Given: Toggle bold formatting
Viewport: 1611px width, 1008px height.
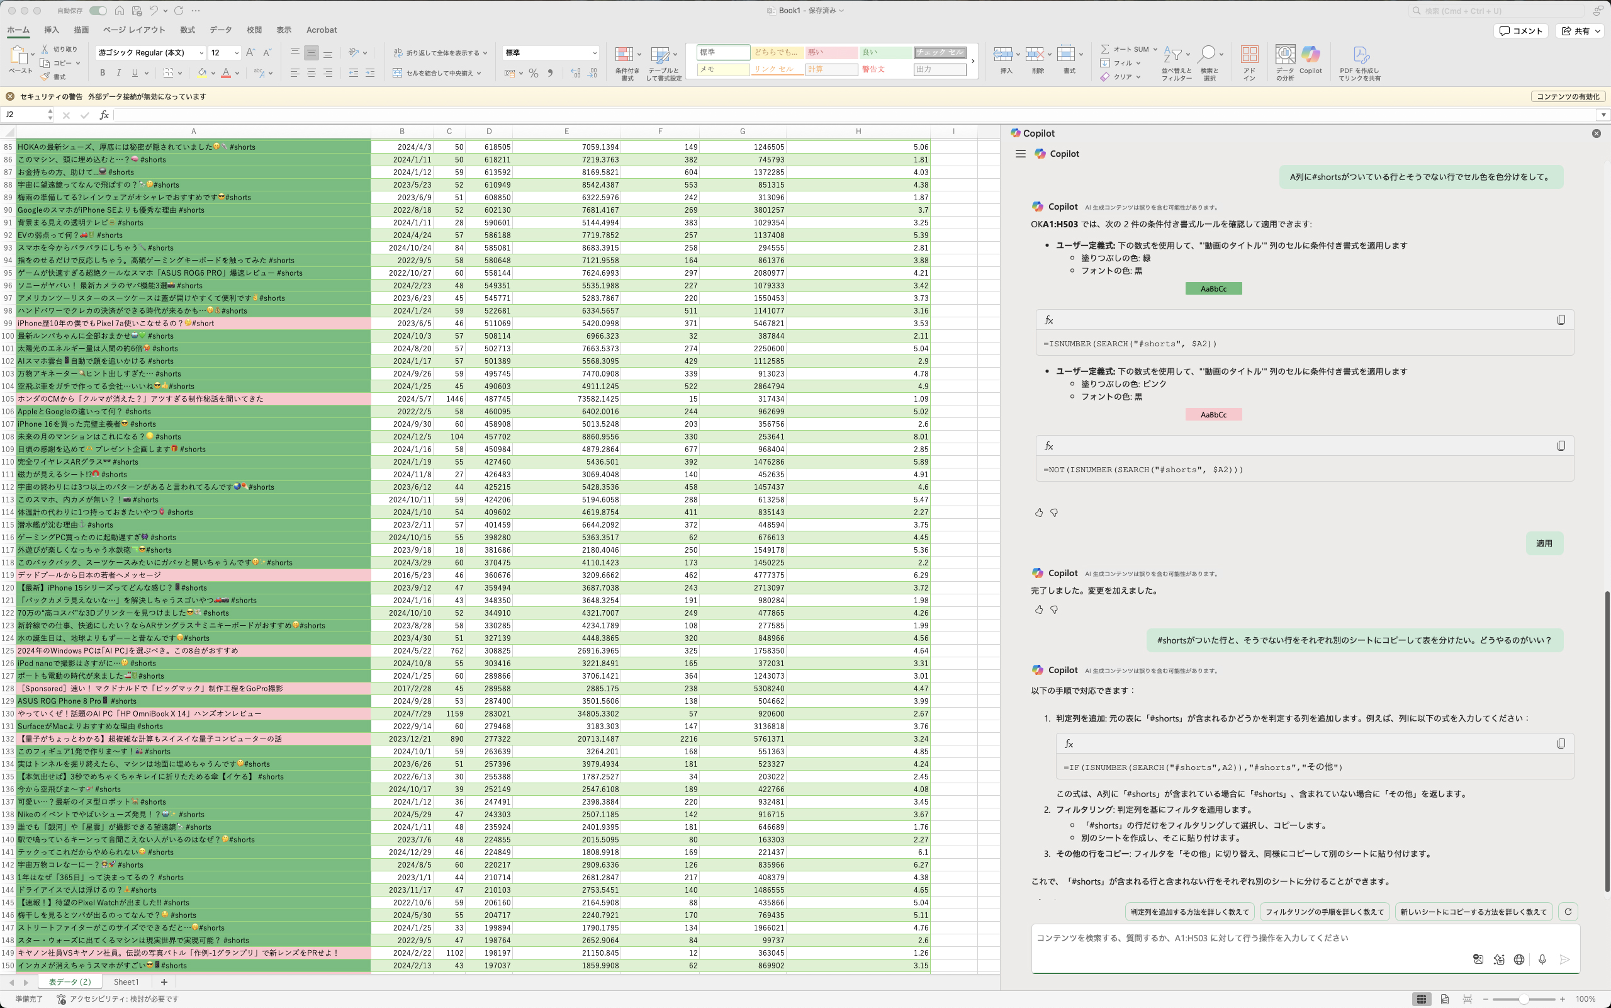Looking at the screenshot, I should [103, 73].
